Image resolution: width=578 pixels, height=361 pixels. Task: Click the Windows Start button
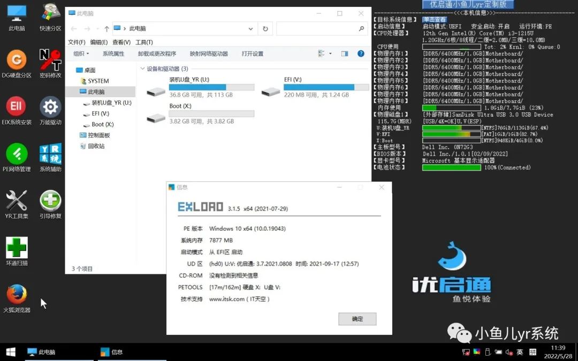[11, 352]
